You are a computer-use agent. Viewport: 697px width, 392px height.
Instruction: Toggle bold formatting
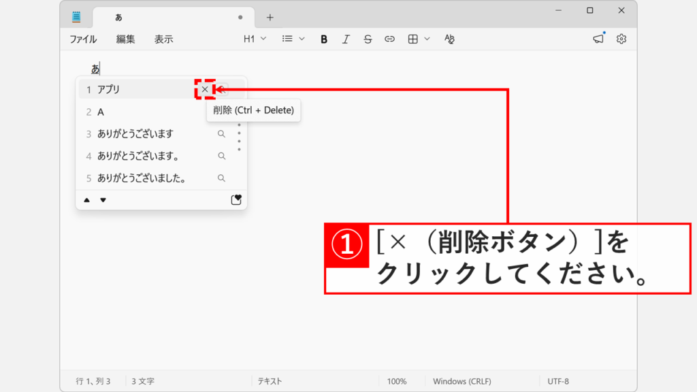pos(323,39)
